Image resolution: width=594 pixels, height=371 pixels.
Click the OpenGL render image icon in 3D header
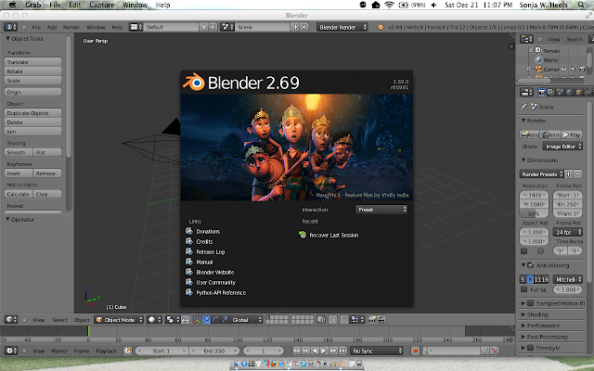point(372,319)
